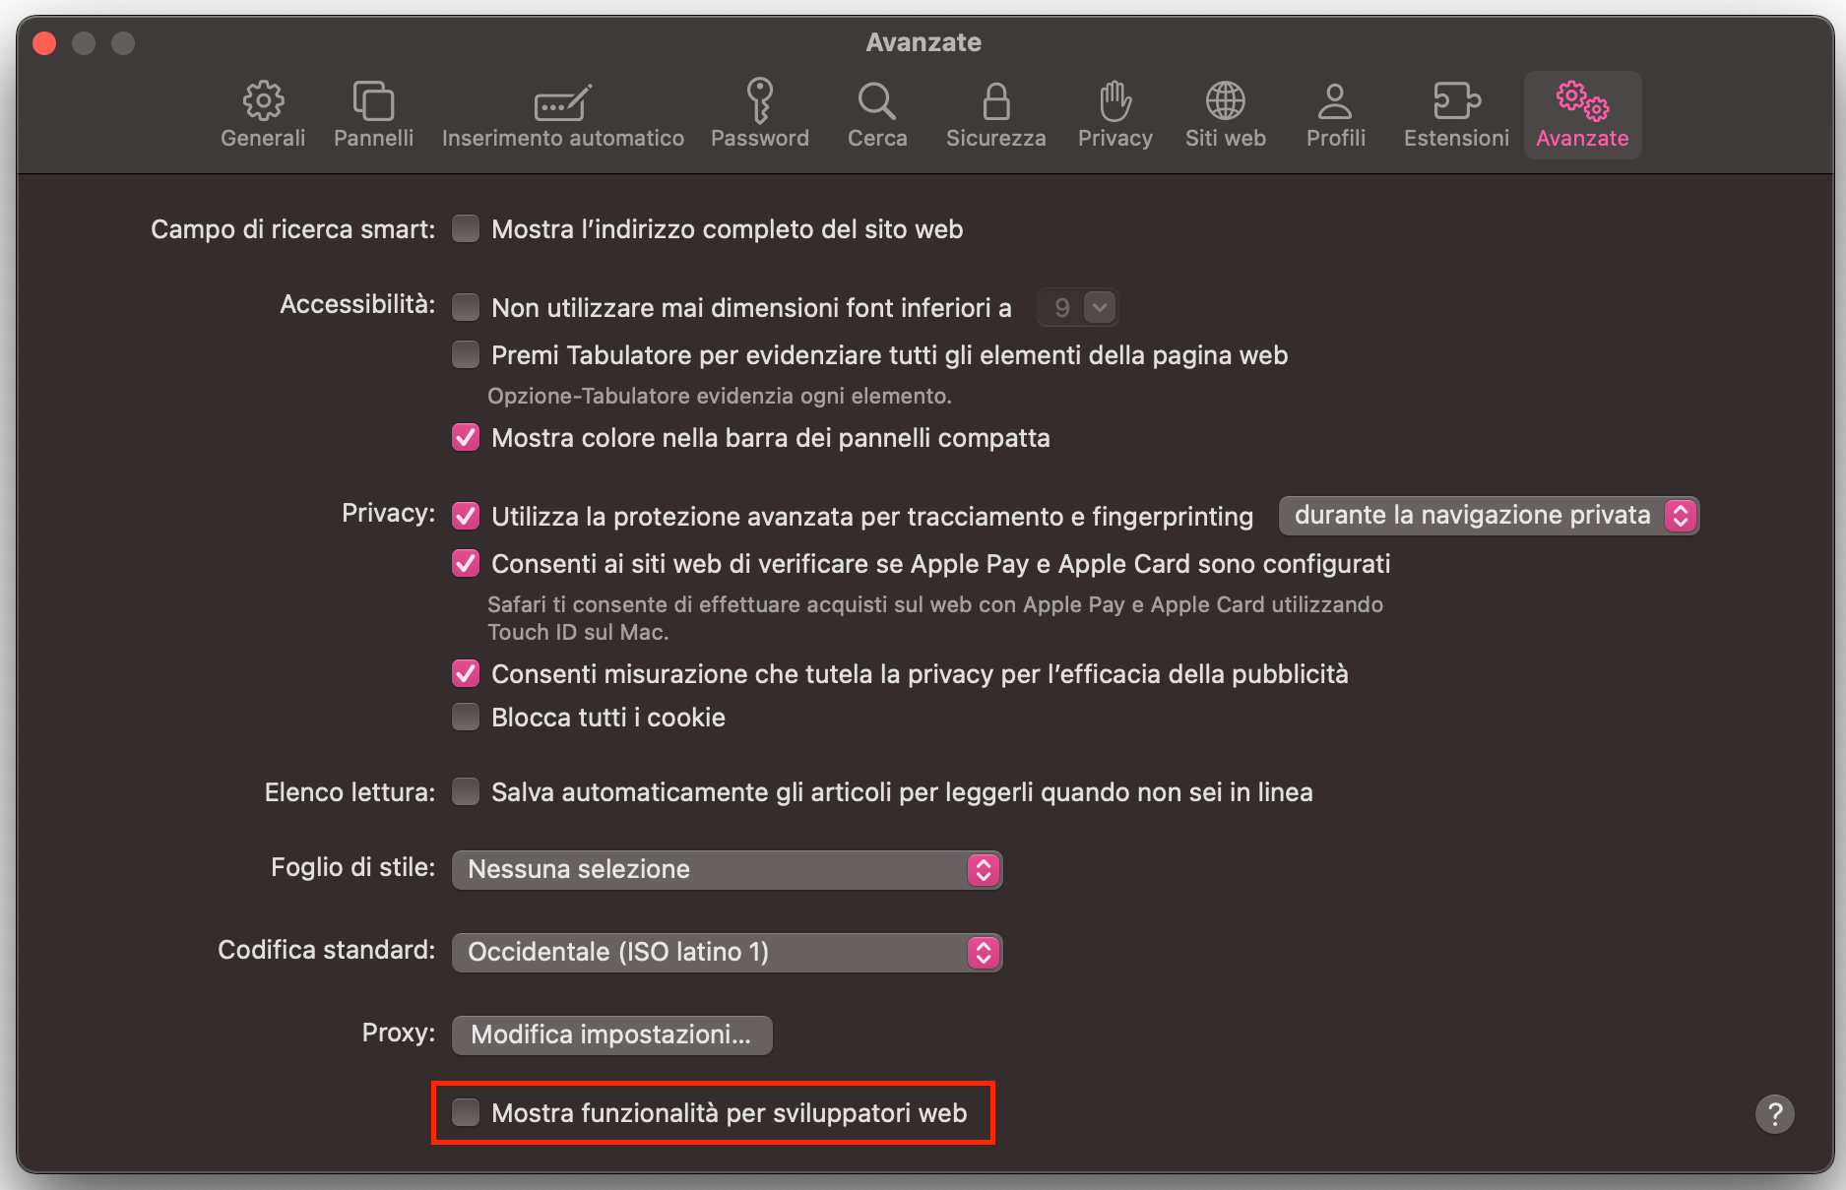Click the Modifica impostazioni proxy button
This screenshot has height=1190, width=1846.
click(611, 1034)
